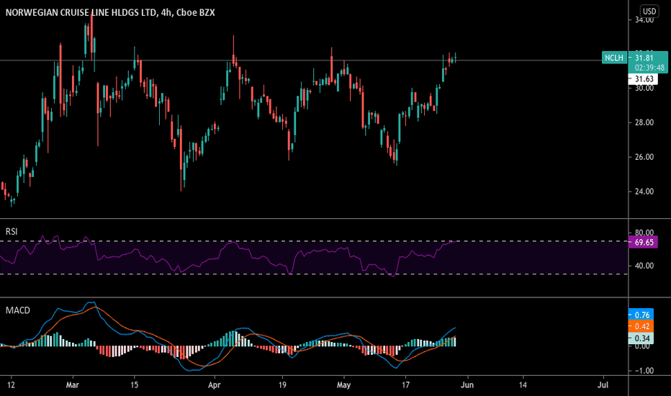The image size is (671, 396).
Task: Click the Mar date on time axis
Action: [x=72, y=385]
